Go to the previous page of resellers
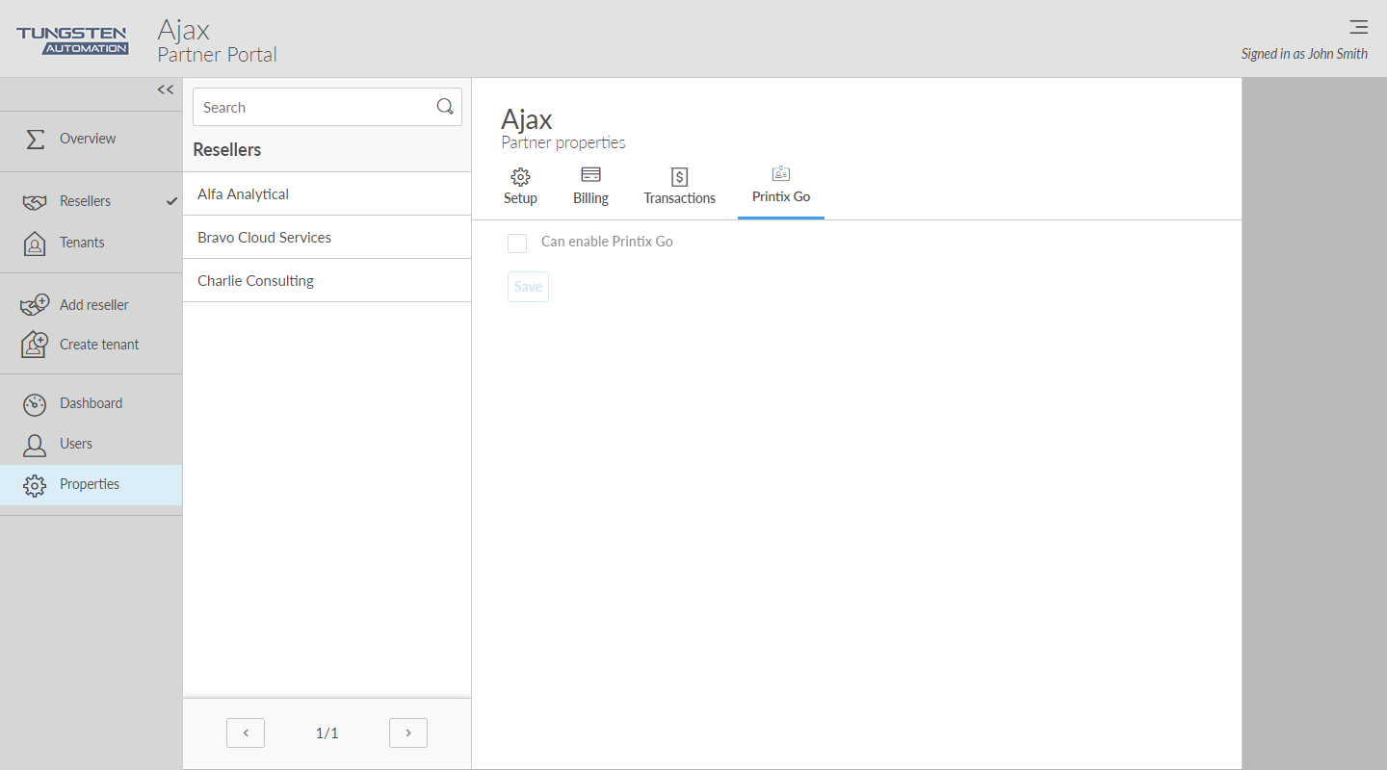The height and width of the screenshot is (770, 1387). [x=246, y=733]
